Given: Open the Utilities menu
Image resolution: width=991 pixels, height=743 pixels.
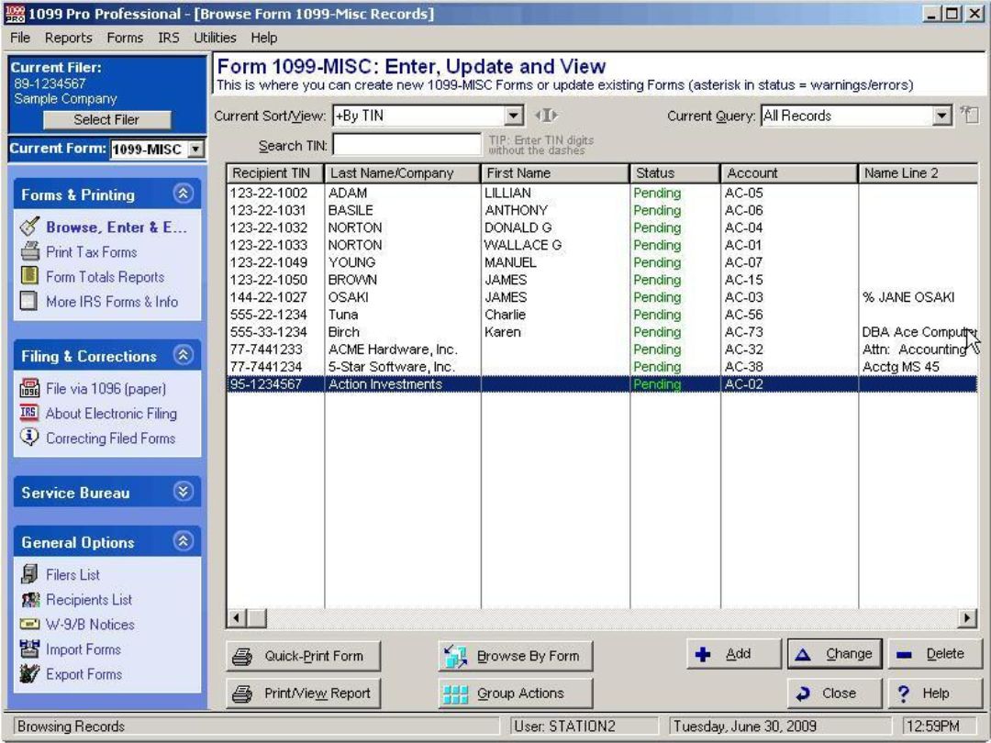Looking at the screenshot, I should point(215,38).
